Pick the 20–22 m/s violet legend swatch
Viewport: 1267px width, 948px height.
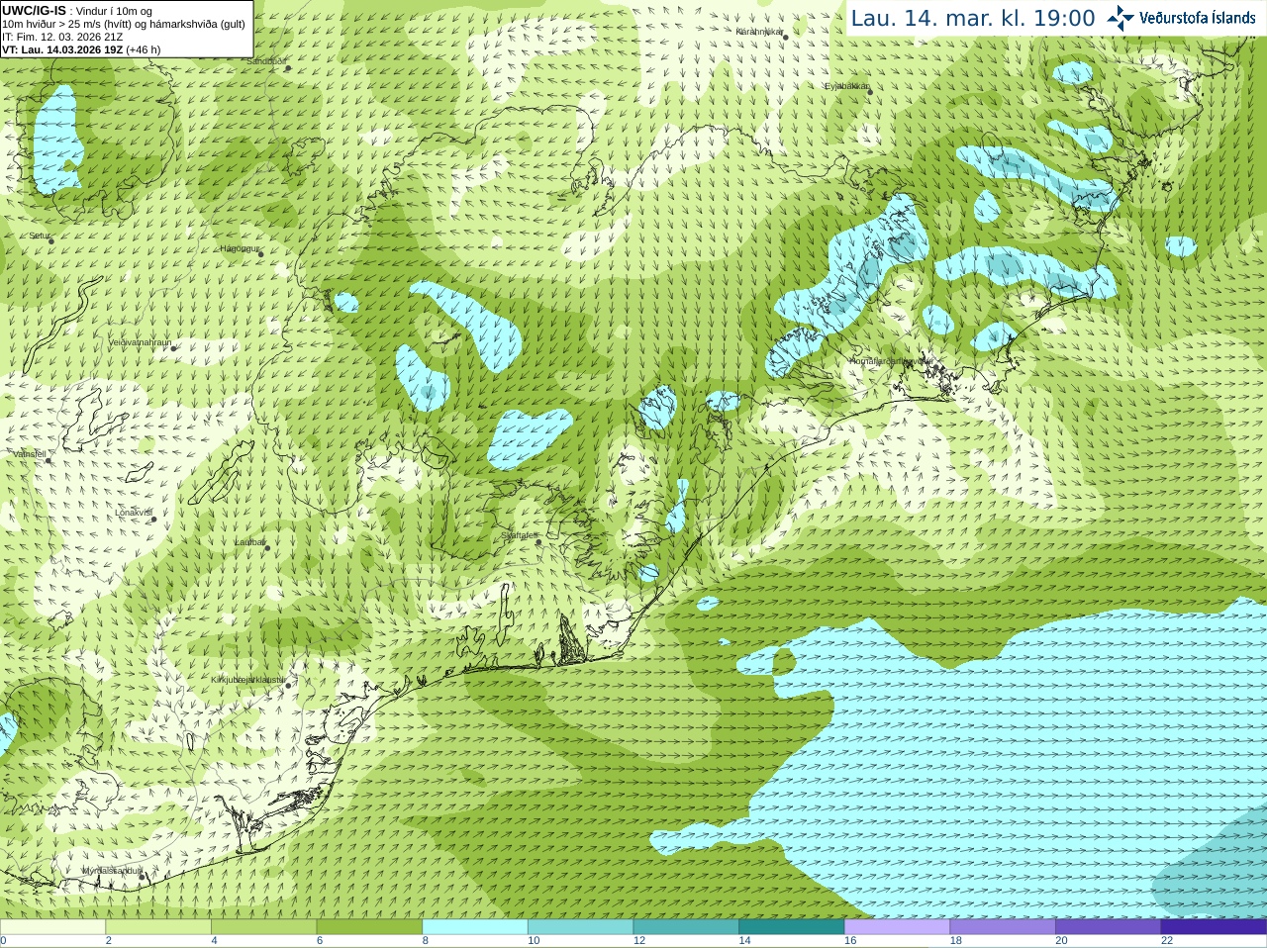(1109, 927)
